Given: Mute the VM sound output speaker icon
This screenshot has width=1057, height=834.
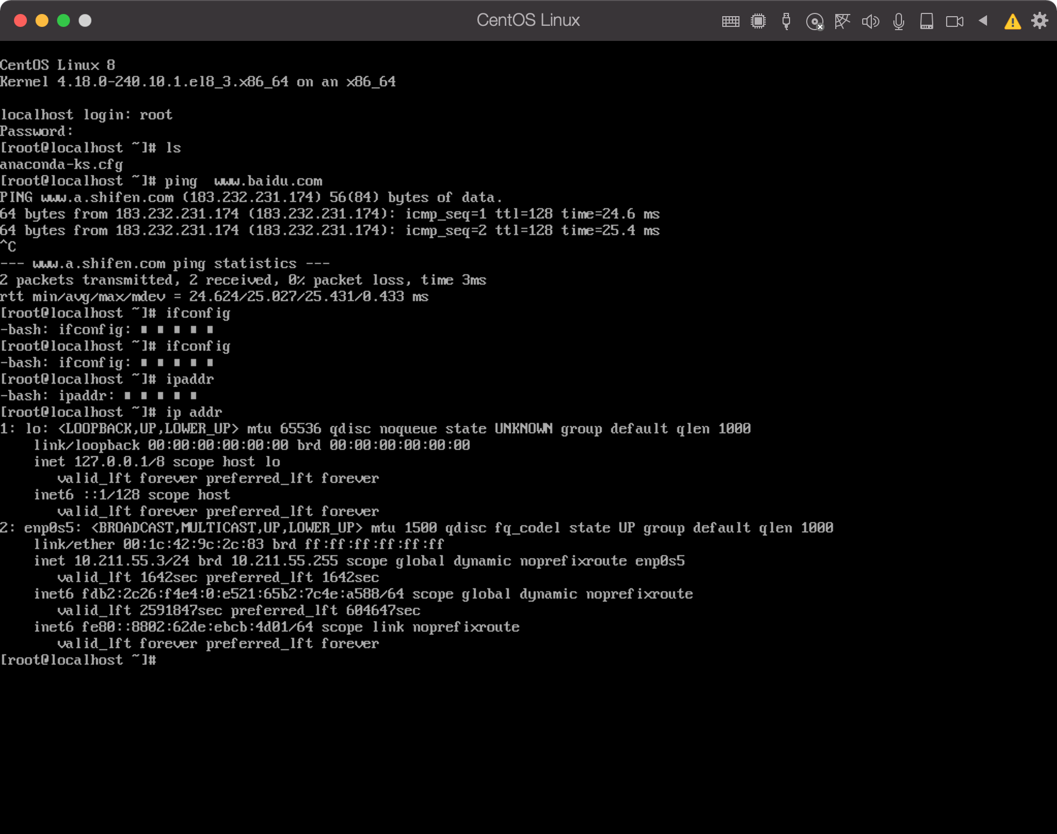Looking at the screenshot, I should click(x=871, y=21).
